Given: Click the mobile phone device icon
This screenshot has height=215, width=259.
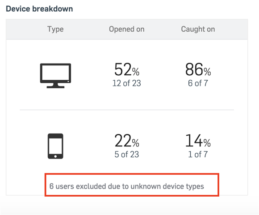Looking at the screenshot, I should 55,146.
